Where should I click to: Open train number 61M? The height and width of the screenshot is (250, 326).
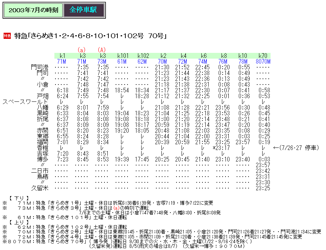(x=122, y=62)
